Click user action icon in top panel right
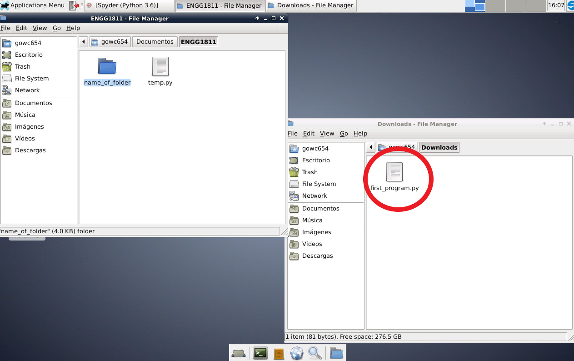This screenshot has height=361, width=574. [570, 5]
